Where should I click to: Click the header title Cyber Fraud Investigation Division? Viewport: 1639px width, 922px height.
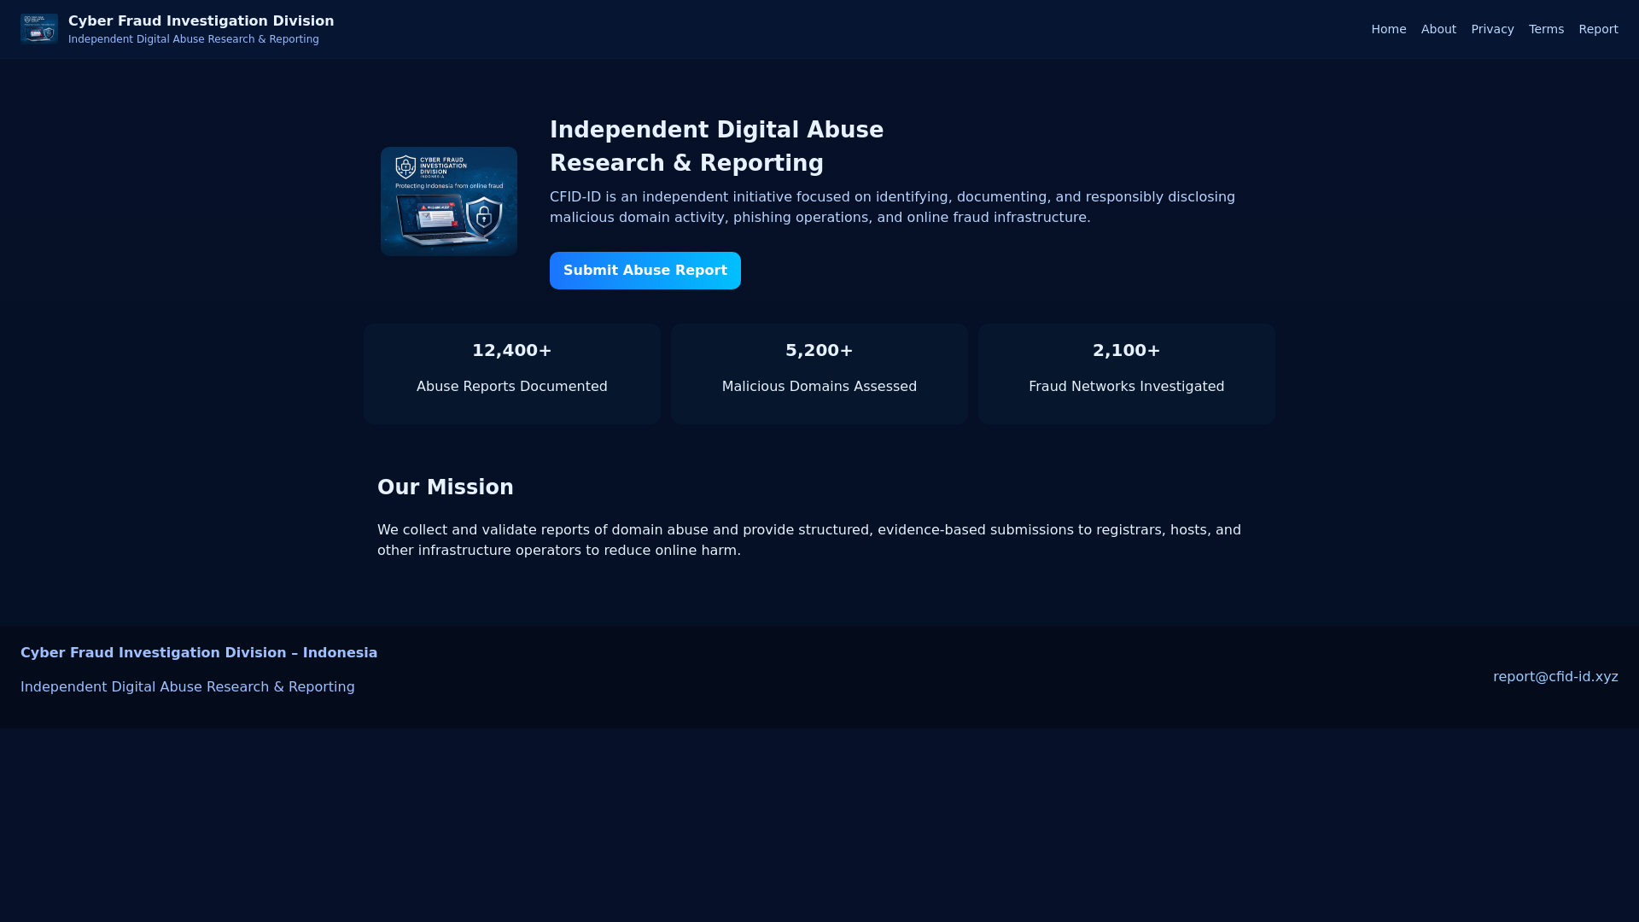(x=201, y=20)
